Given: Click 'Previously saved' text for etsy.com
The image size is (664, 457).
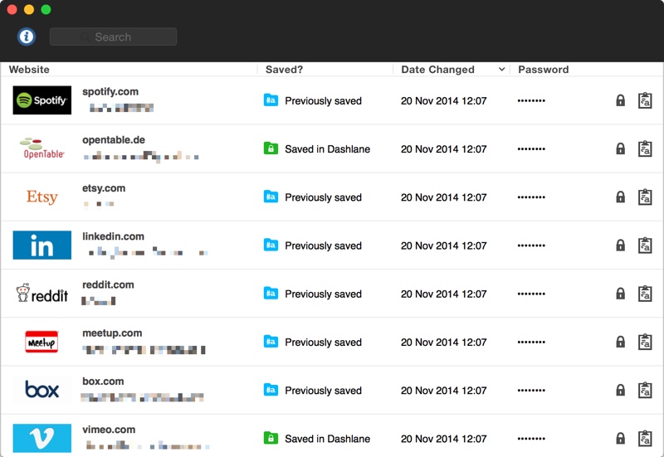Looking at the screenshot, I should [323, 197].
